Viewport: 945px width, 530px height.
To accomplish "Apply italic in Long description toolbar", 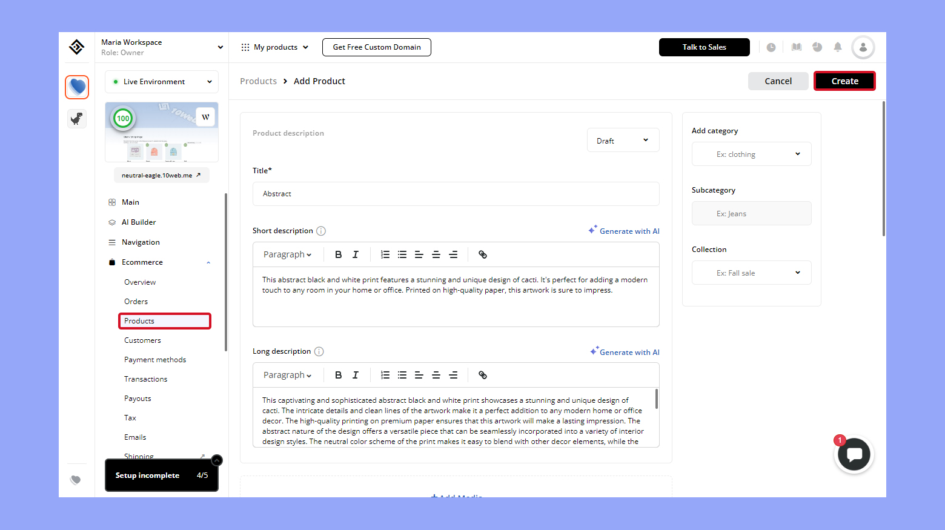I will pyautogui.click(x=356, y=375).
